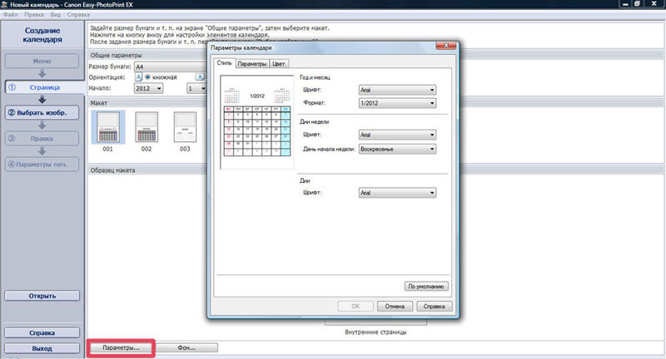Restore the Easy-PhotoPrint EX window
The width and height of the screenshot is (666, 359).
(638, 4)
